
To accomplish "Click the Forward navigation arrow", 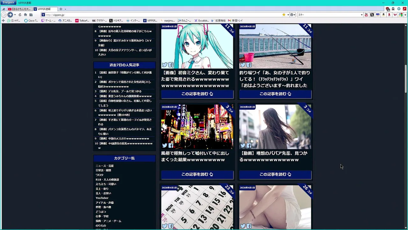I will tap(10, 15).
